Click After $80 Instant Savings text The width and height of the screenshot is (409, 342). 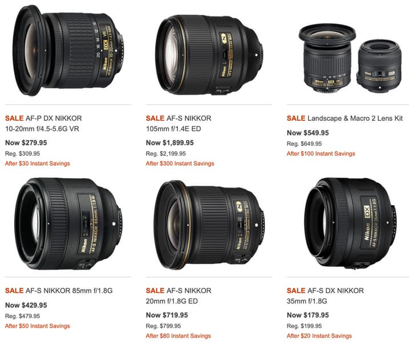(179, 336)
